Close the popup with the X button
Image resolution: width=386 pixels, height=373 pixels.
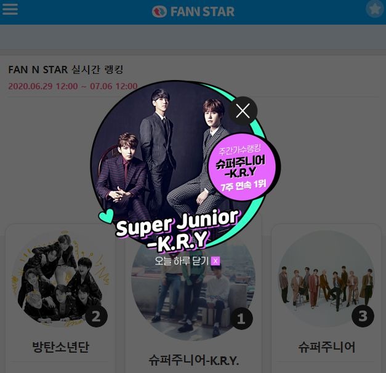(243, 111)
